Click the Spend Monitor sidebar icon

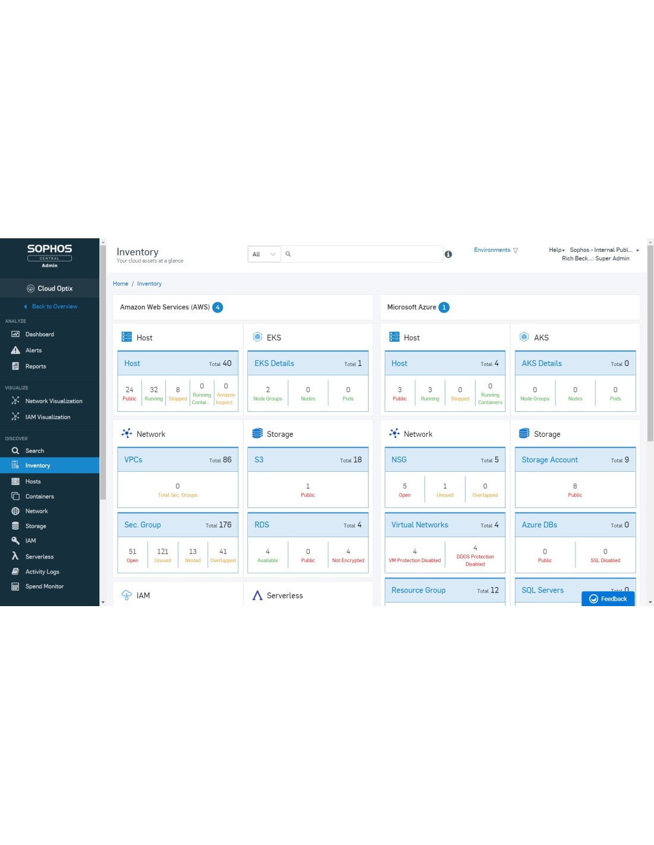[x=15, y=587]
